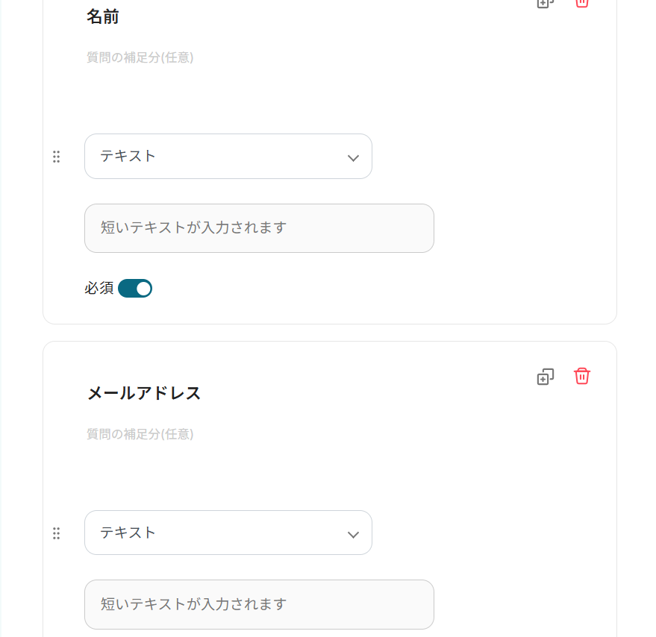
Task: Click the chevron arrow in メールアドレス's type dropdown
Action: tap(354, 534)
